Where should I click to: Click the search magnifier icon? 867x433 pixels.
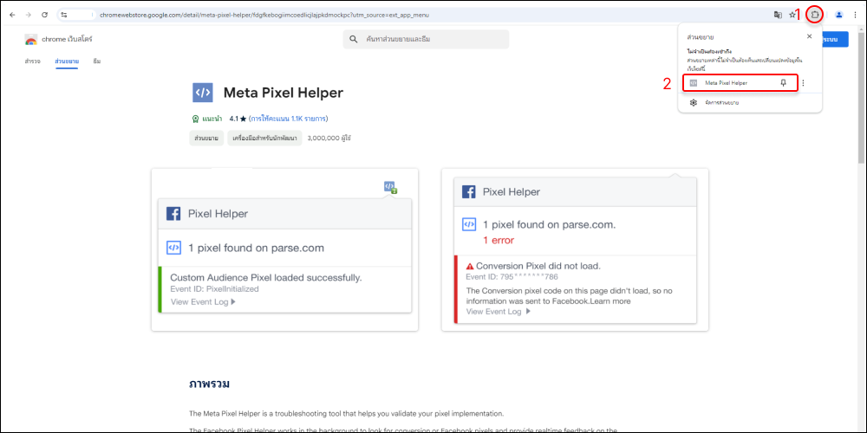354,39
